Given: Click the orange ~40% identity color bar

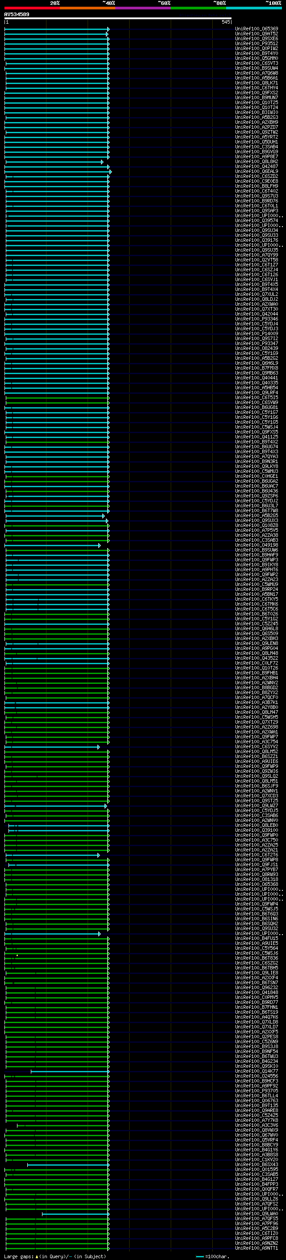Looking at the screenshot, I should (88, 8).
